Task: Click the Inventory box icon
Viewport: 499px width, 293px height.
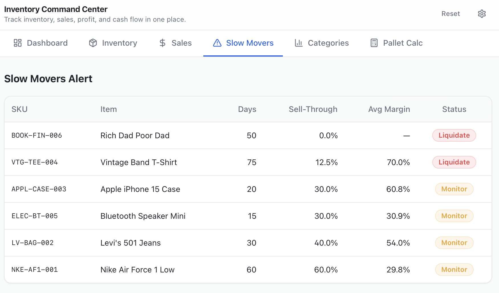Action: click(x=93, y=43)
